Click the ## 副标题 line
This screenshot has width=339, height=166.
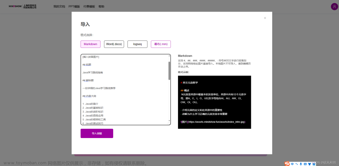tap(88, 80)
